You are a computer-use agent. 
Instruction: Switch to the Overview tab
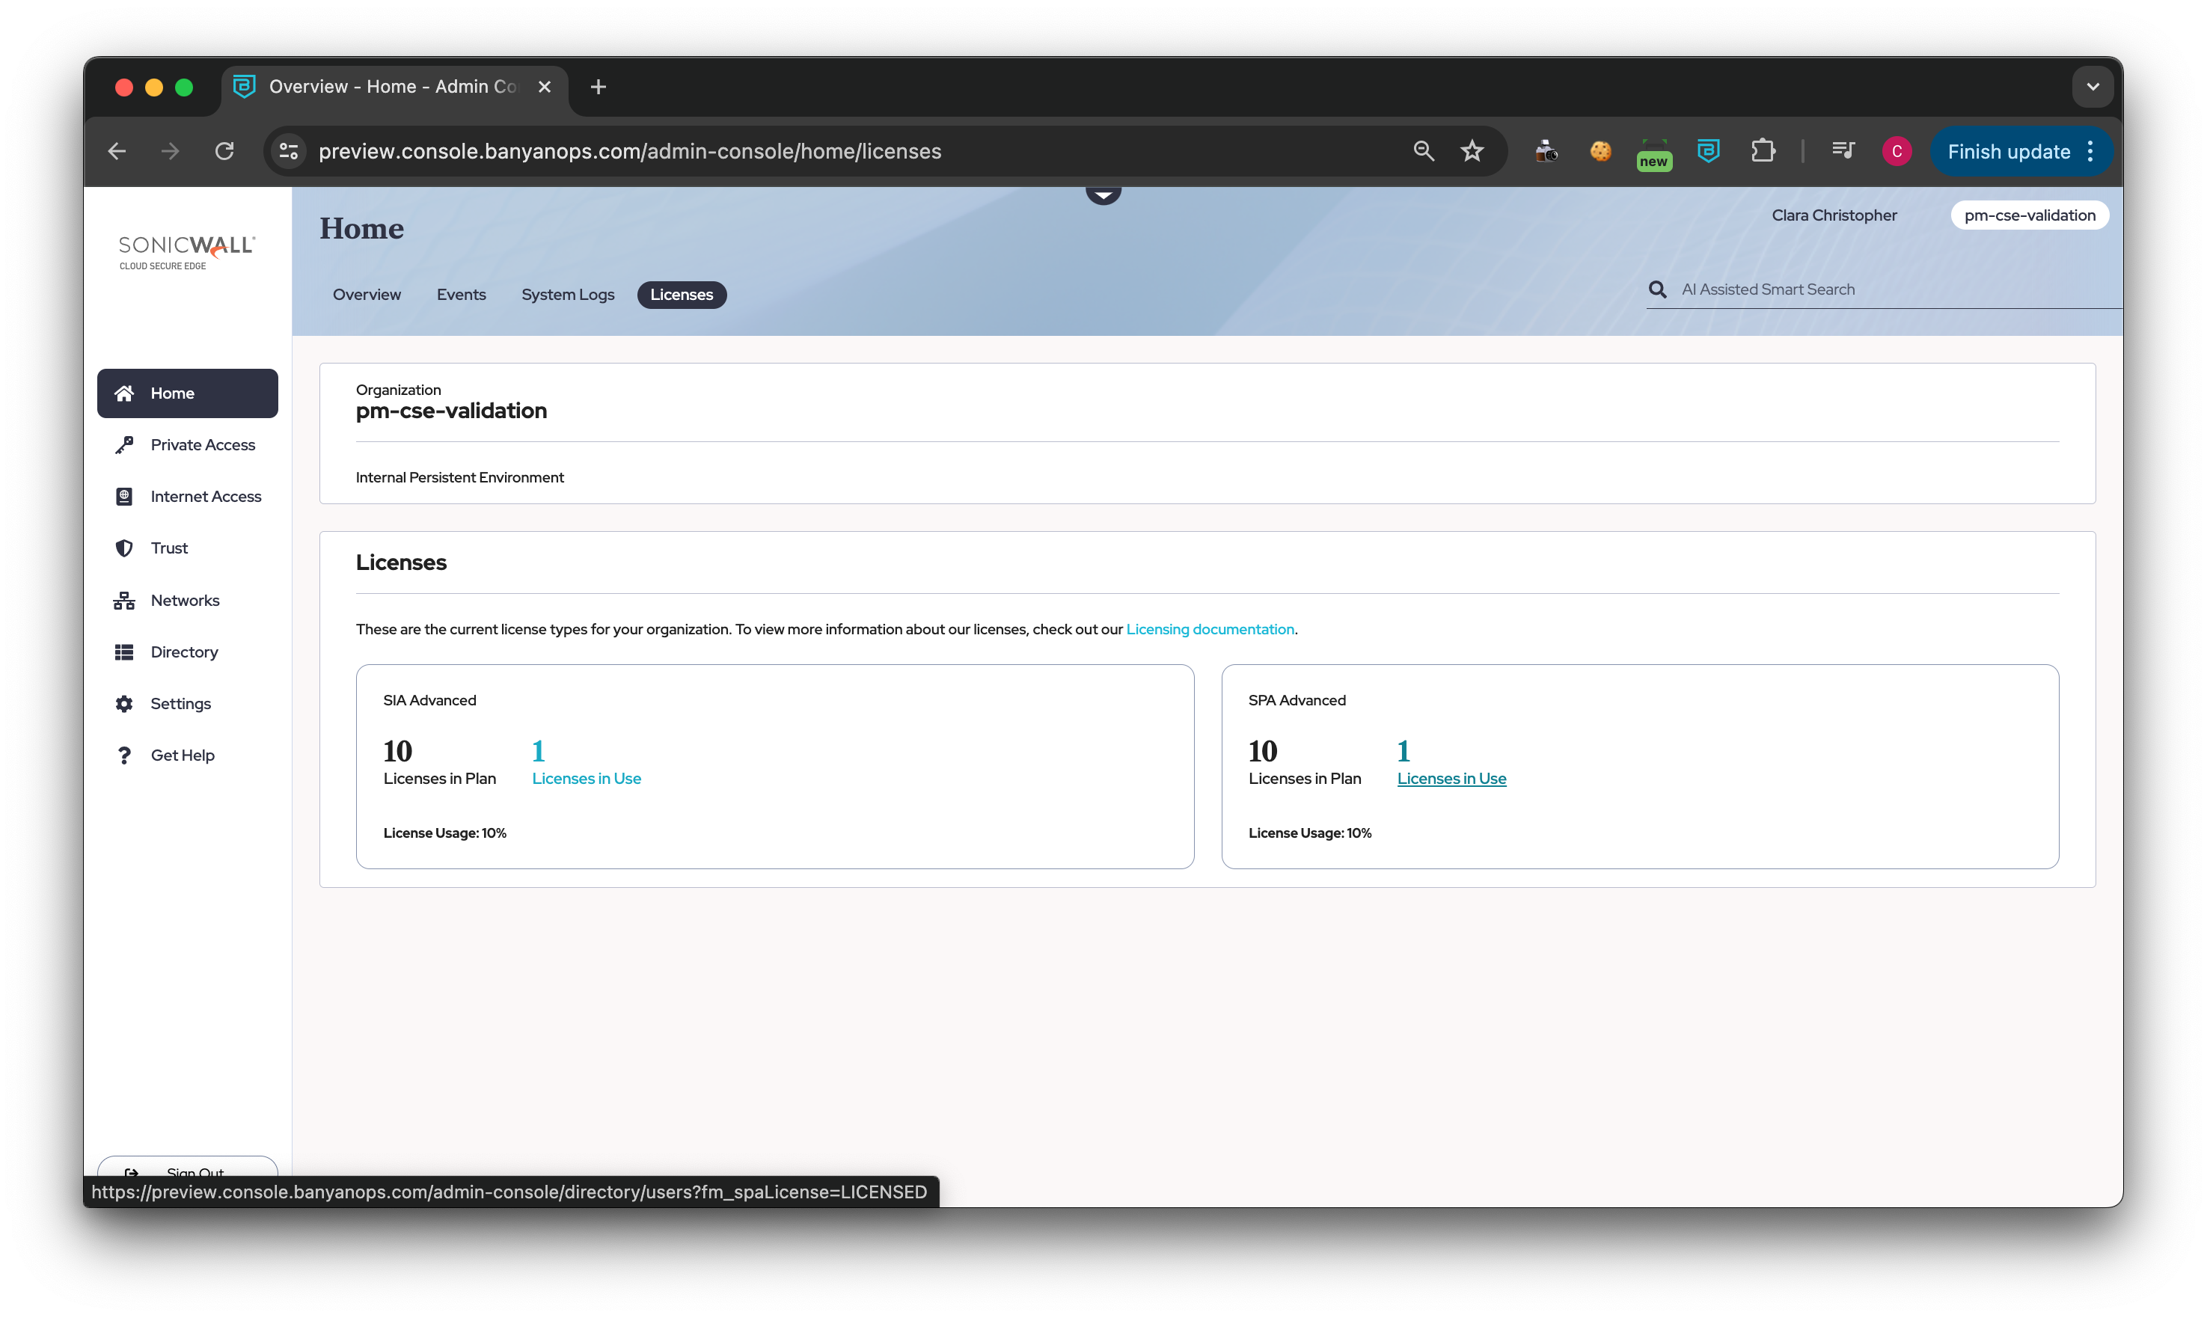pyautogui.click(x=367, y=295)
